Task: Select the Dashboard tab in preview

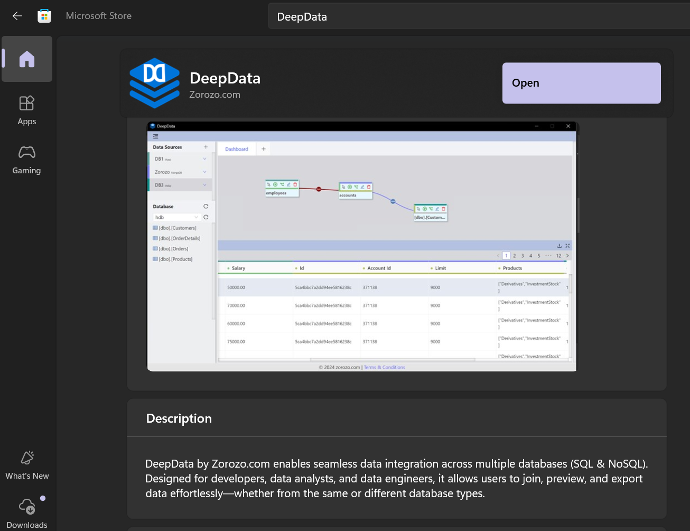Action: coord(237,149)
